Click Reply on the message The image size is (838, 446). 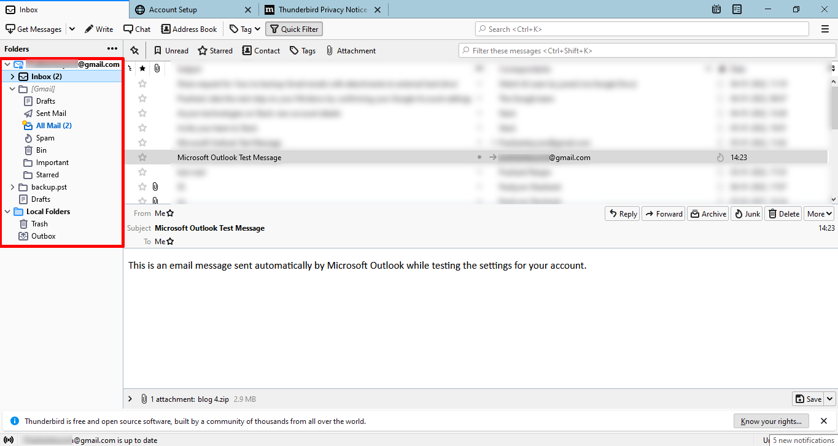pos(623,213)
